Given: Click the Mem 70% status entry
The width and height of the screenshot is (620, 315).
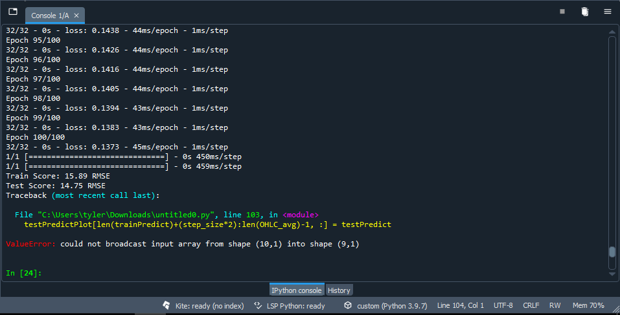Looking at the screenshot, I should 588,305.
